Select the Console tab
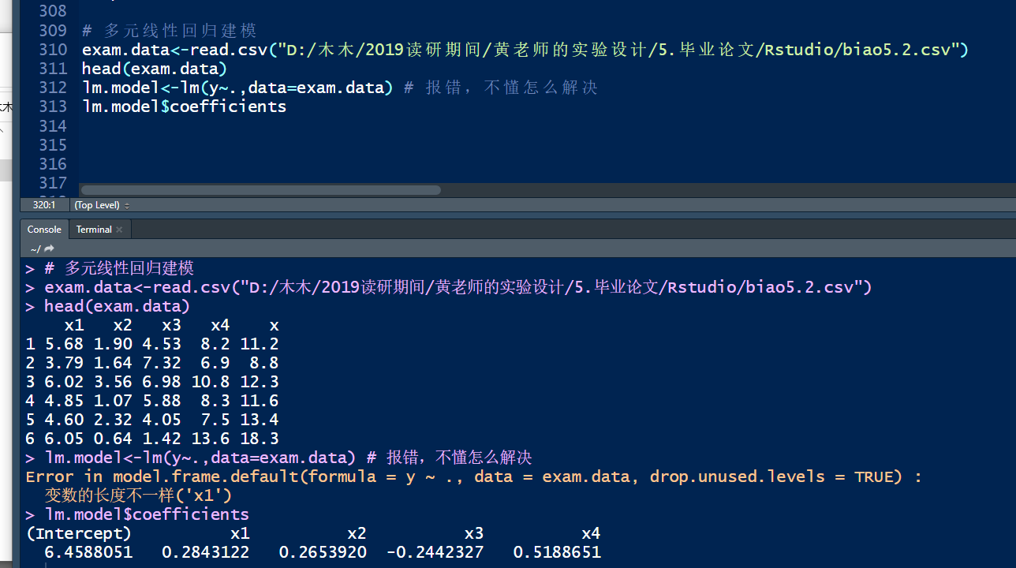The image size is (1016, 568). click(43, 229)
